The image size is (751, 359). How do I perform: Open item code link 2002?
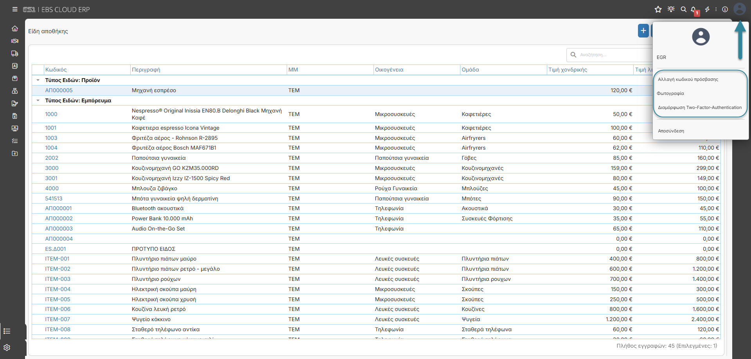coord(52,158)
